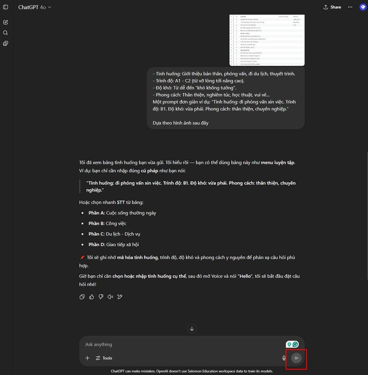Focus the Ask anything input field

(183, 344)
